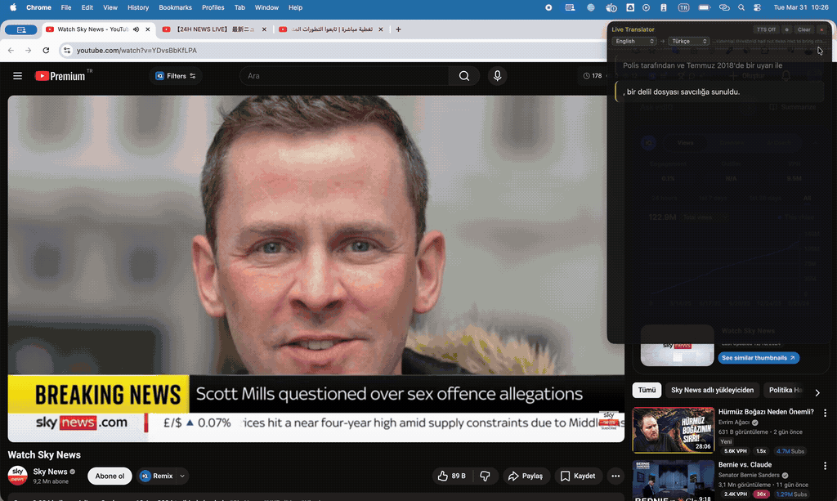Click the Remix button
Screen dimensions: 837x501
click(x=156, y=476)
